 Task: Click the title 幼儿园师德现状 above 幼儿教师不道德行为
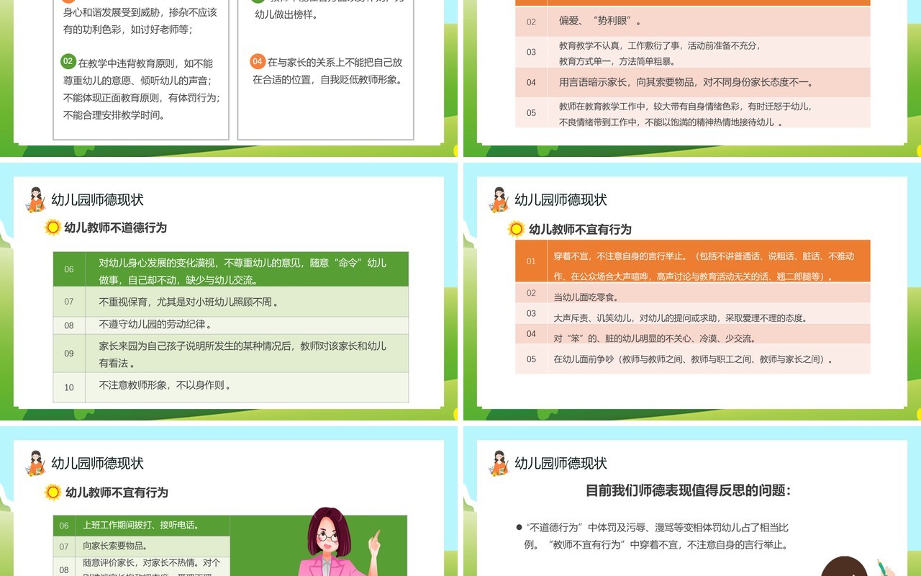pos(97,199)
